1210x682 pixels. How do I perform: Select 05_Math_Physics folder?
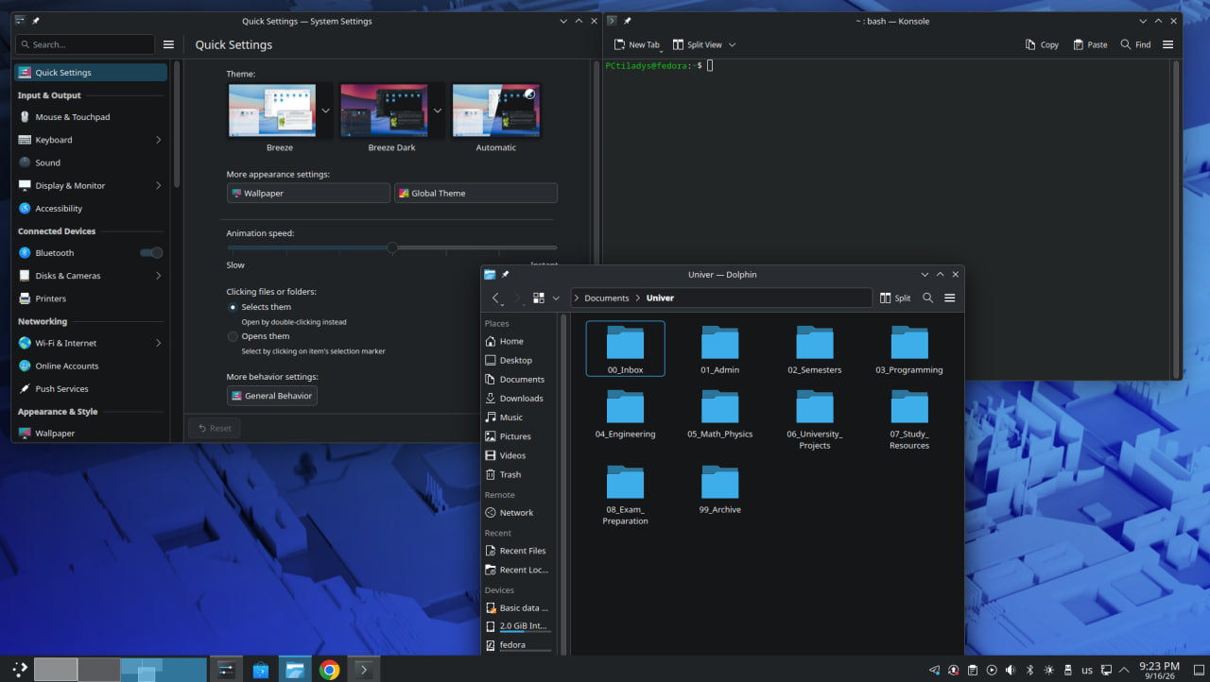coord(720,414)
